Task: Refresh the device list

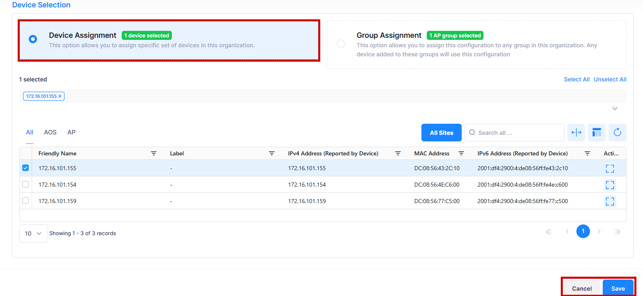Action: pos(617,132)
